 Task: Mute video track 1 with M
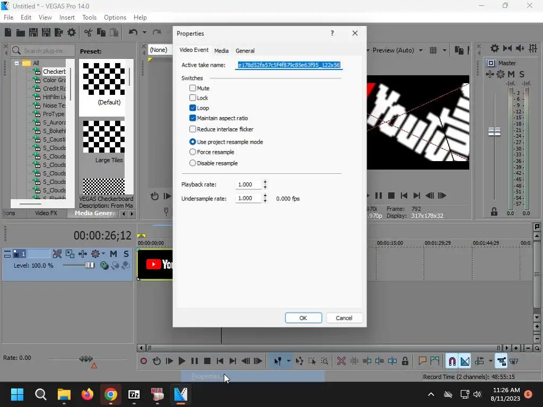point(113,254)
